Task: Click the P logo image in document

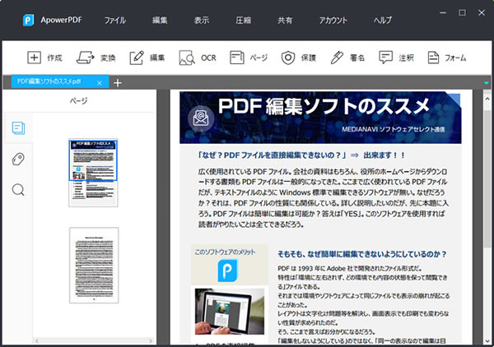Action: click(227, 271)
